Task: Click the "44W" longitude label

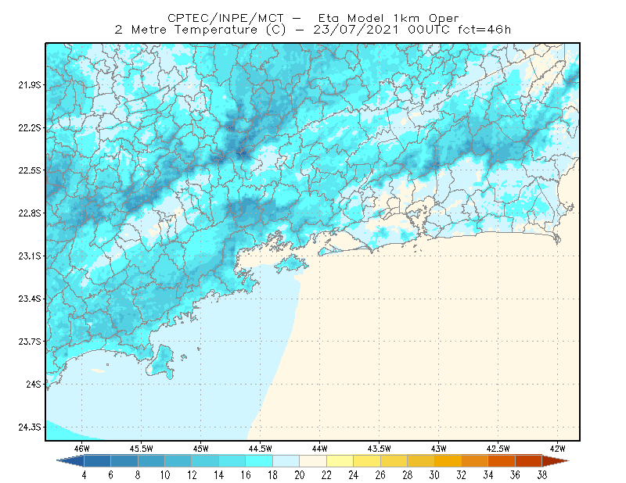Action: tap(320, 449)
